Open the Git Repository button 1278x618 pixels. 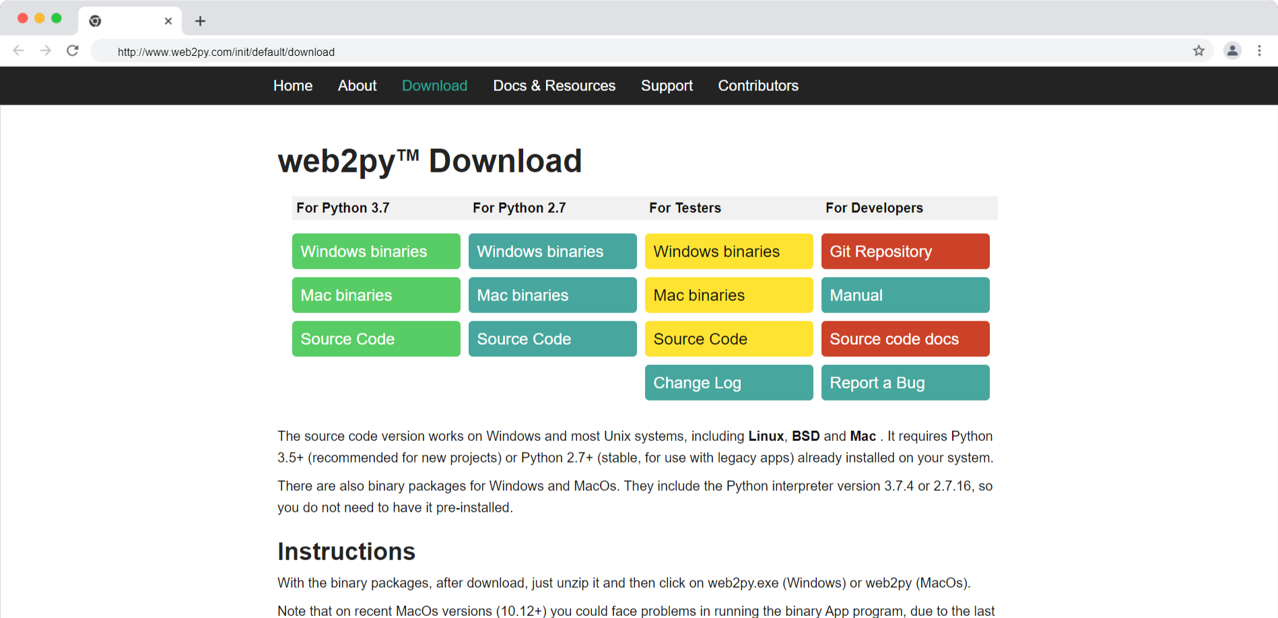point(906,251)
